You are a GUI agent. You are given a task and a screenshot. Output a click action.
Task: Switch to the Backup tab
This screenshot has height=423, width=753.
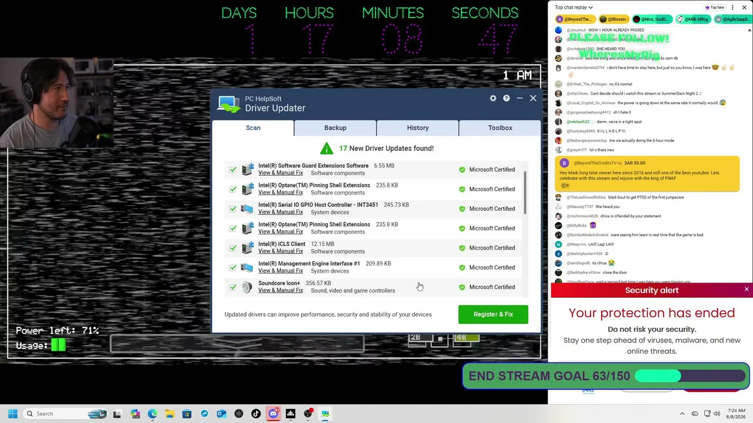click(x=335, y=127)
